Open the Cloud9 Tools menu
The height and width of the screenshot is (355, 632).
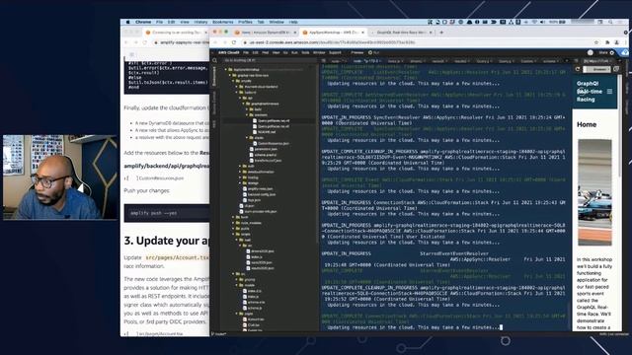[x=305, y=52]
